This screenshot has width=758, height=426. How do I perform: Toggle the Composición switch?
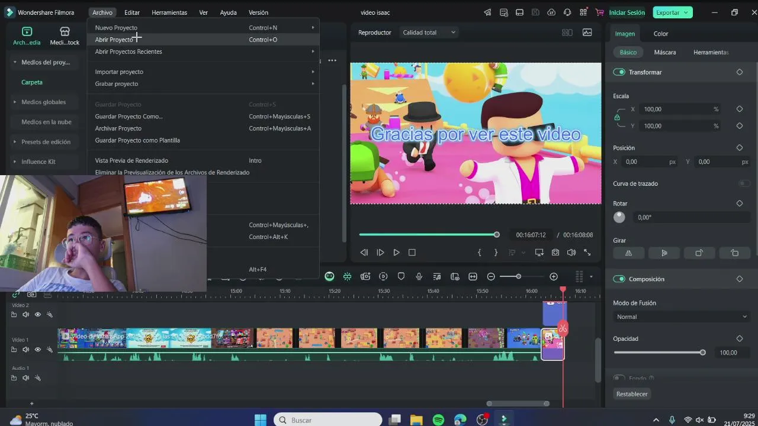(619, 279)
